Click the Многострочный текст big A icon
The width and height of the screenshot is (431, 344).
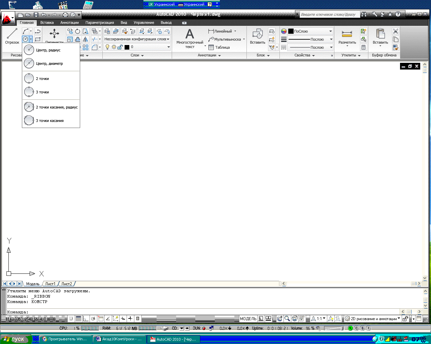coord(190,34)
